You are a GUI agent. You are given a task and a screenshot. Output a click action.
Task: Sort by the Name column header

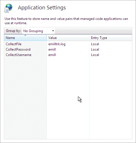(25, 38)
